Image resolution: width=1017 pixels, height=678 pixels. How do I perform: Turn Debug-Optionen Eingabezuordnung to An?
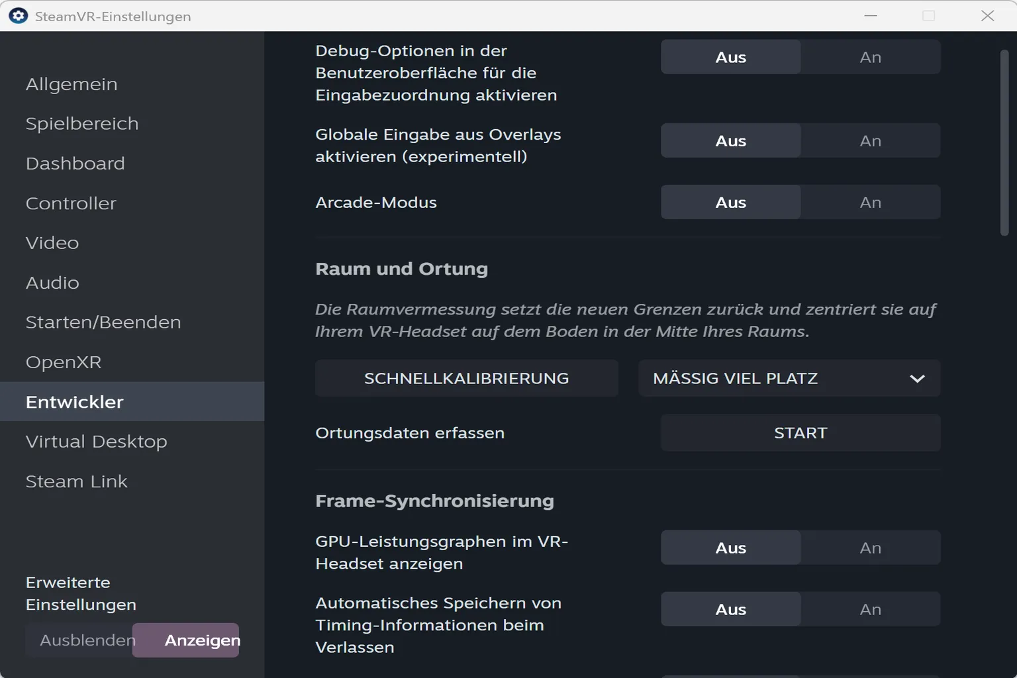(x=871, y=57)
